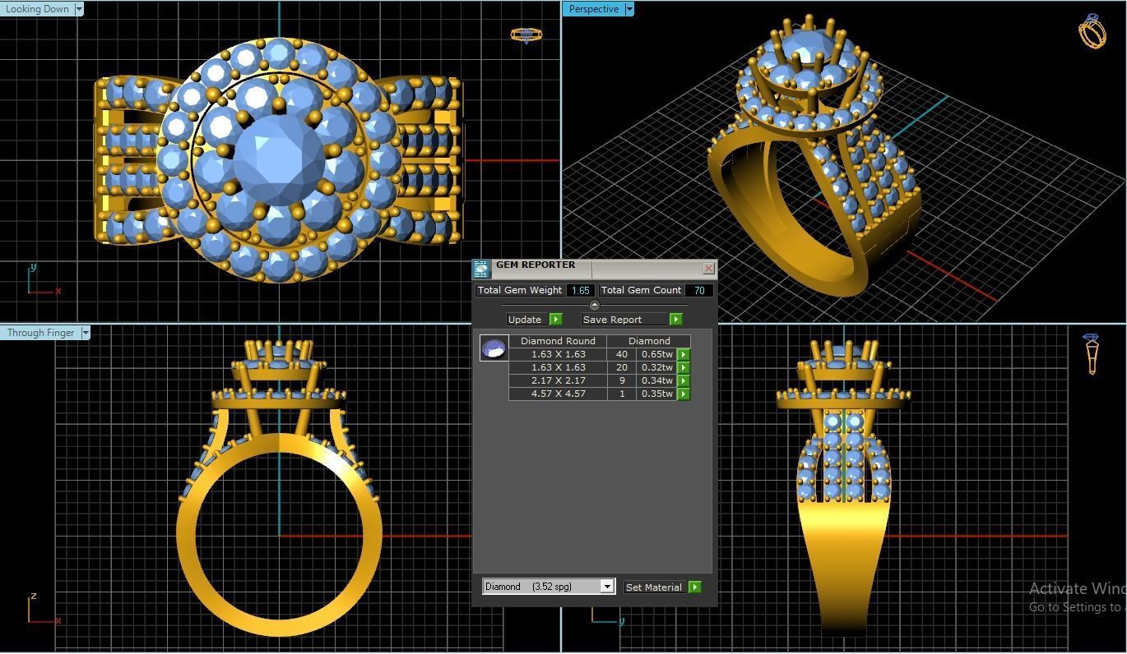
Task: Select the Looking Down viewport title
Action: coord(37,9)
